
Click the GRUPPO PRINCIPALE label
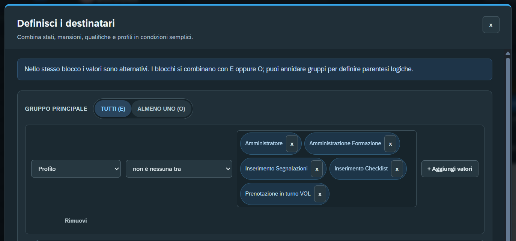click(56, 109)
